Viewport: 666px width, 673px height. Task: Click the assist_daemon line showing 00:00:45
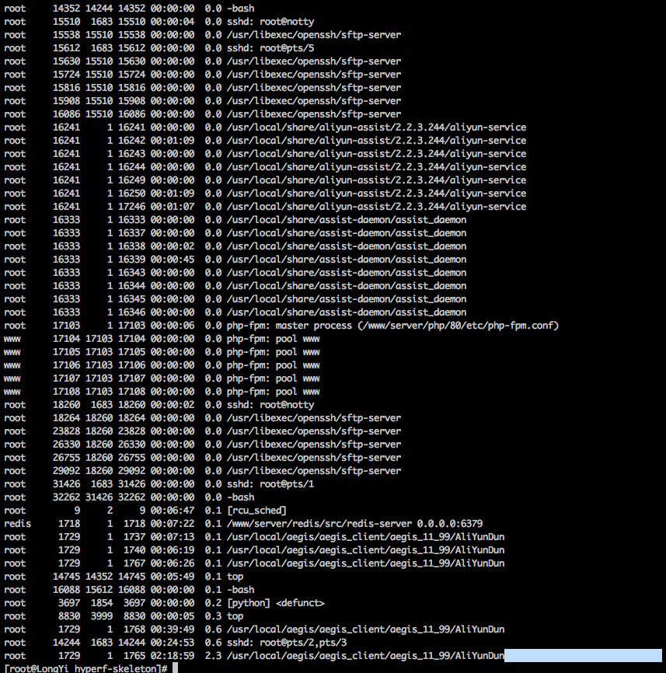(235, 260)
